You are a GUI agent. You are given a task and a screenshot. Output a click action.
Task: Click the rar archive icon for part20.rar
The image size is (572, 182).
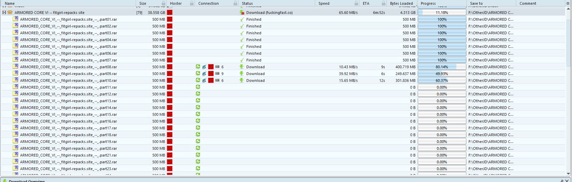[15, 148]
